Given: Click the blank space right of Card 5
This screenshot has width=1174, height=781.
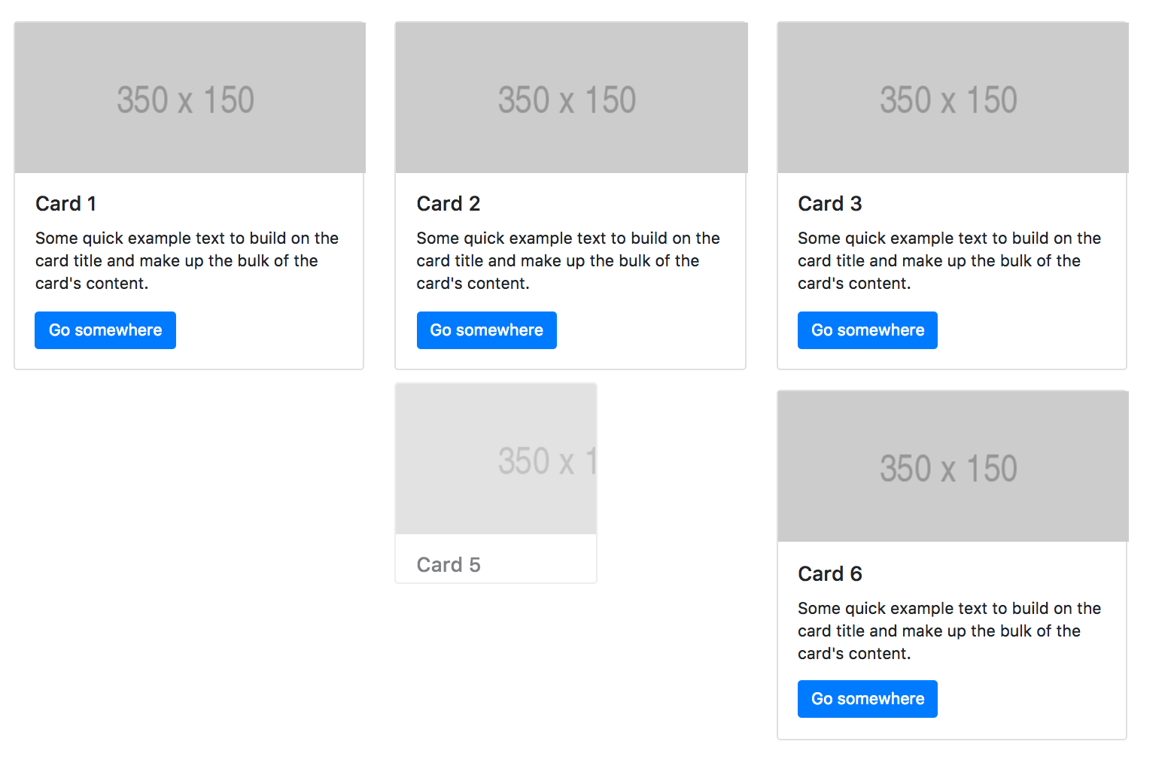Looking at the screenshot, I should tap(685, 482).
